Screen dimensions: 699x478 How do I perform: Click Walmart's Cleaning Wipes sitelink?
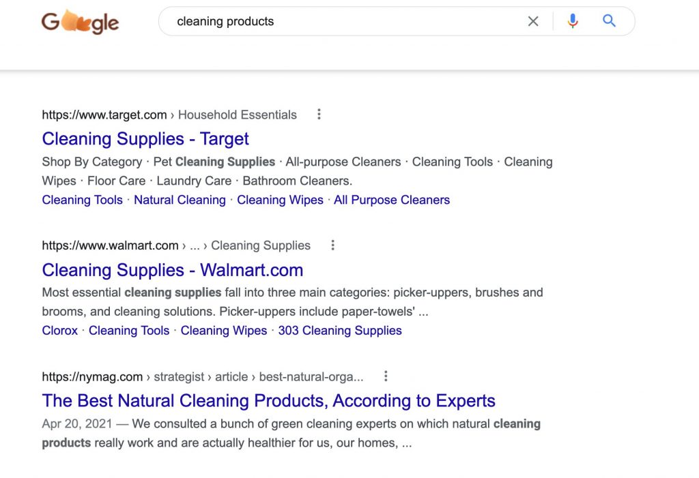[x=224, y=331]
